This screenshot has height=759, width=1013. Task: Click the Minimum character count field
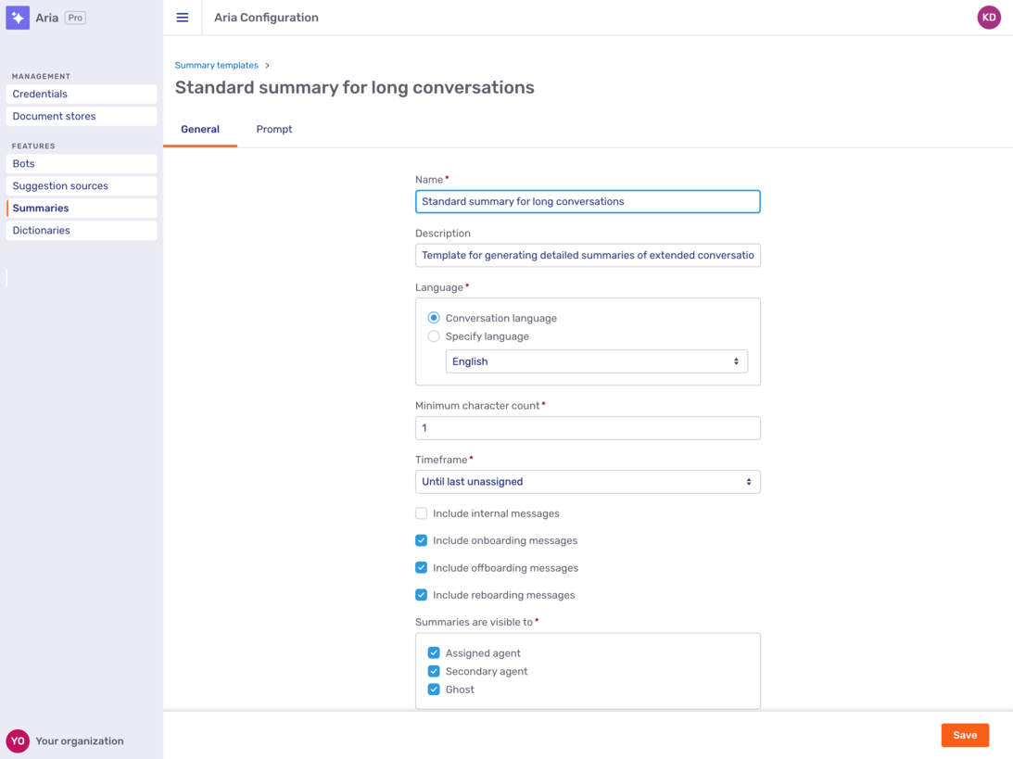pyautogui.click(x=588, y=428)
